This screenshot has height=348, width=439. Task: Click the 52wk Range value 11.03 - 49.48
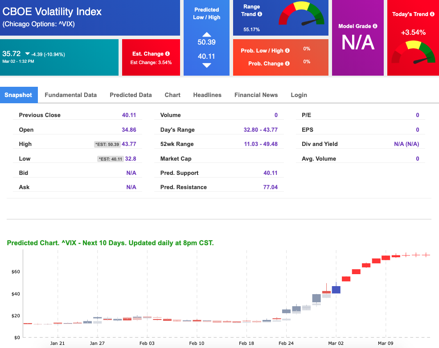tap(261, 144)
